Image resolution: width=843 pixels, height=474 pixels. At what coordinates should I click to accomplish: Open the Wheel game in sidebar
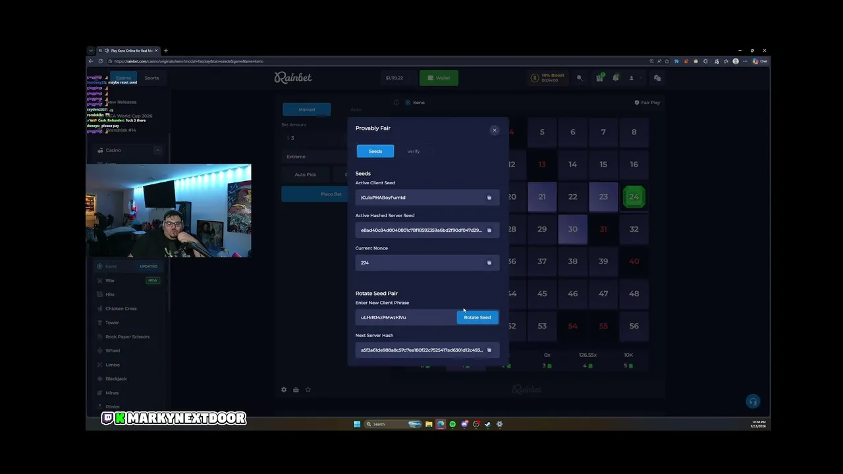pos(113,351)
